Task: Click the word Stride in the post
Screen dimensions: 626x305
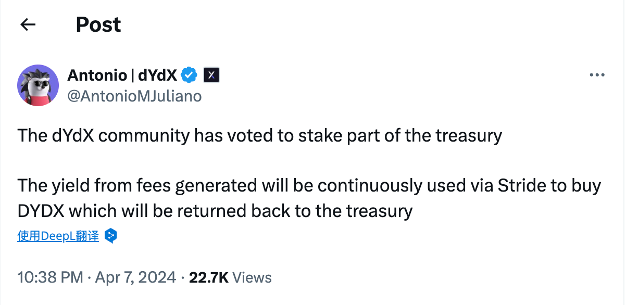Action: click(517, 185)
